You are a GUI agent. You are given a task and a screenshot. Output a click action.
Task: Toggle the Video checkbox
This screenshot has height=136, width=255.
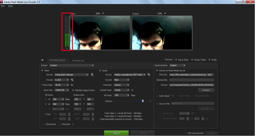42,70
